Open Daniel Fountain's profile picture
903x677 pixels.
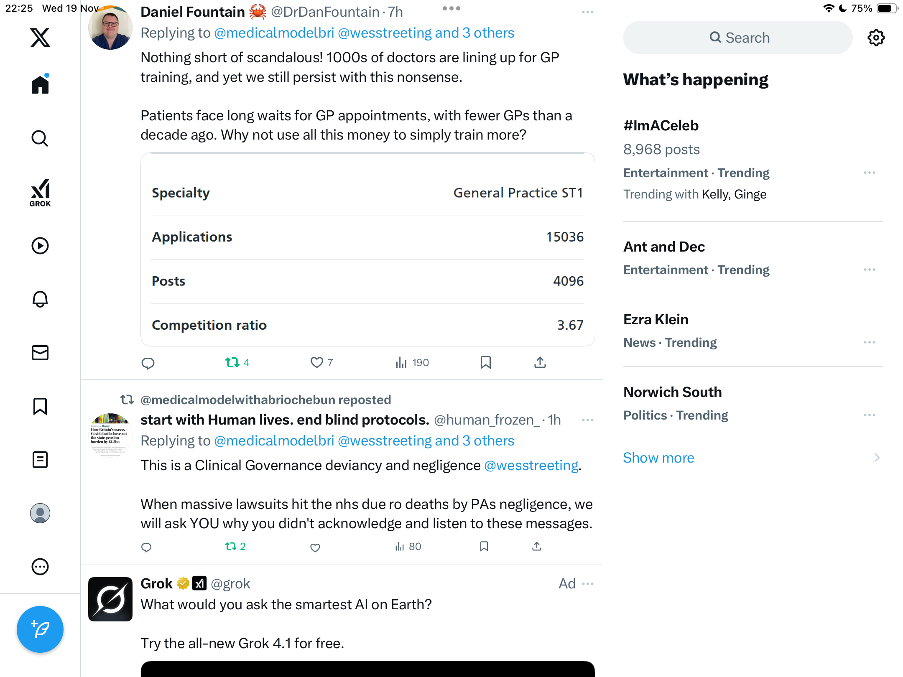[x=110, y=28]
